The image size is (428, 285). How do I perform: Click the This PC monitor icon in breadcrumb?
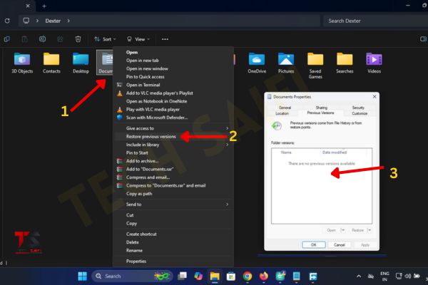pos(26,21)
